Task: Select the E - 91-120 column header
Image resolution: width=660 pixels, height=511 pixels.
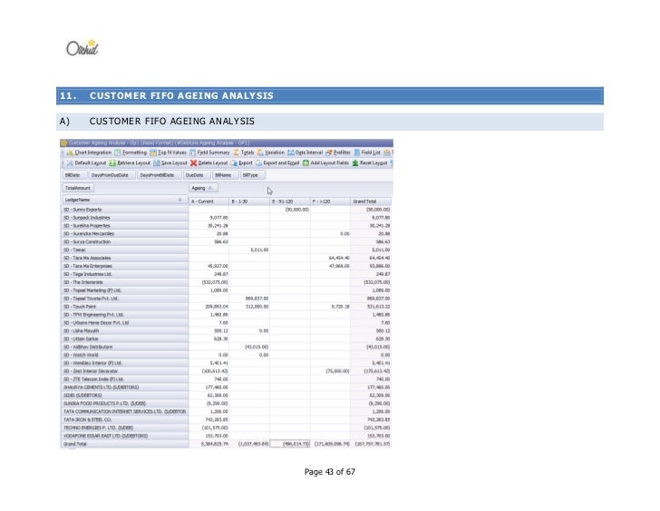Action: [290, 201]
